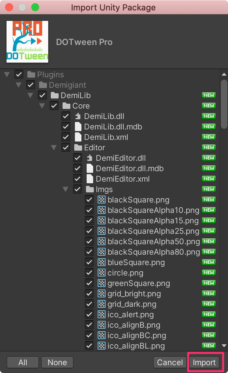Click the scrollbar up arrow
Screen dimensions: 228x373
224,74
